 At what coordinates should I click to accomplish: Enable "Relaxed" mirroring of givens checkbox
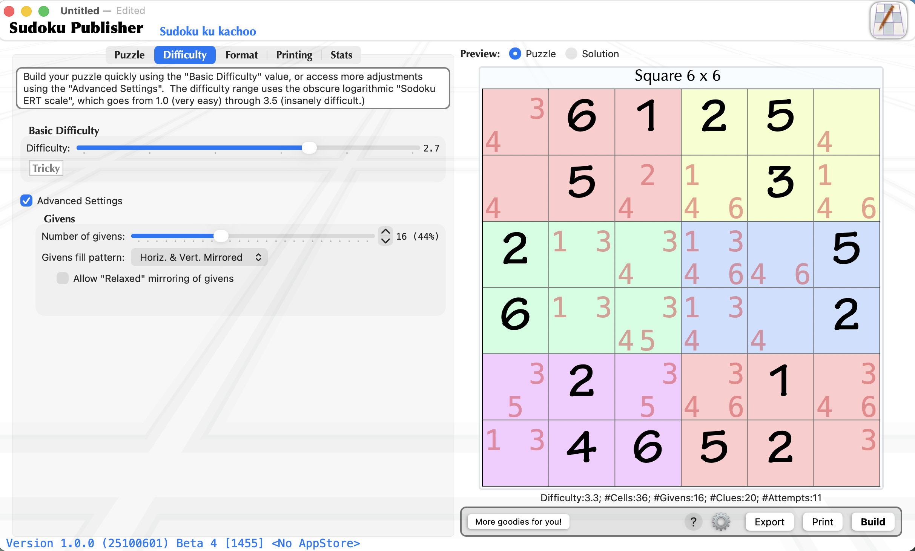(63, 278)
